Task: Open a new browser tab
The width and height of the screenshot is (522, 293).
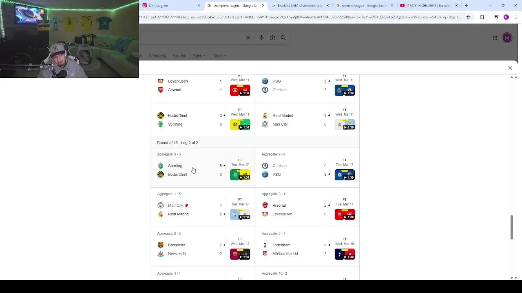Action: tap(466, 6)
